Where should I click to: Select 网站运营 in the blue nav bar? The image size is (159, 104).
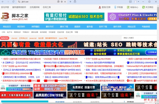[131, 27]
